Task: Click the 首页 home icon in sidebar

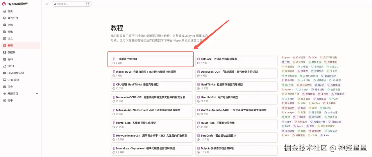Action: pyautogui.click(x=4, y=11)
